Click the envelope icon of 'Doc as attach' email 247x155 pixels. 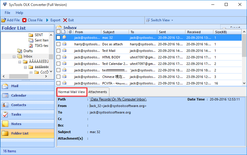tap(64, 44)
